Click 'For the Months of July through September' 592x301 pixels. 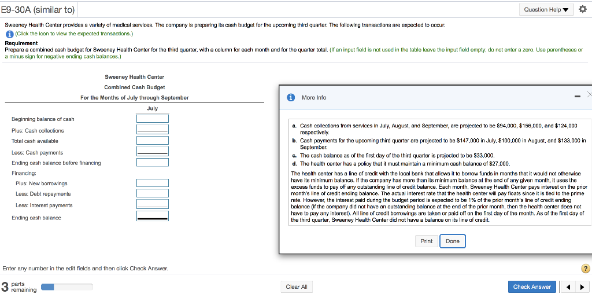coord(134,98)
